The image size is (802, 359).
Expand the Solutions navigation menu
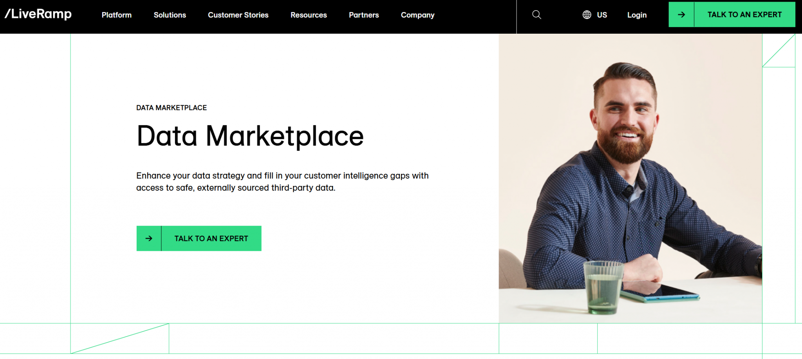click(x=170, y=15)
